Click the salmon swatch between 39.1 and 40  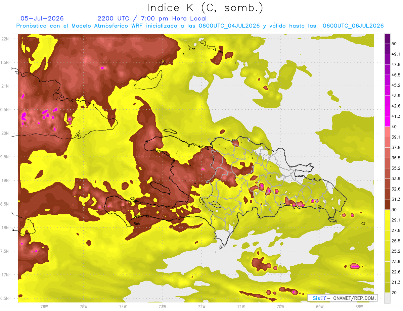387,132
